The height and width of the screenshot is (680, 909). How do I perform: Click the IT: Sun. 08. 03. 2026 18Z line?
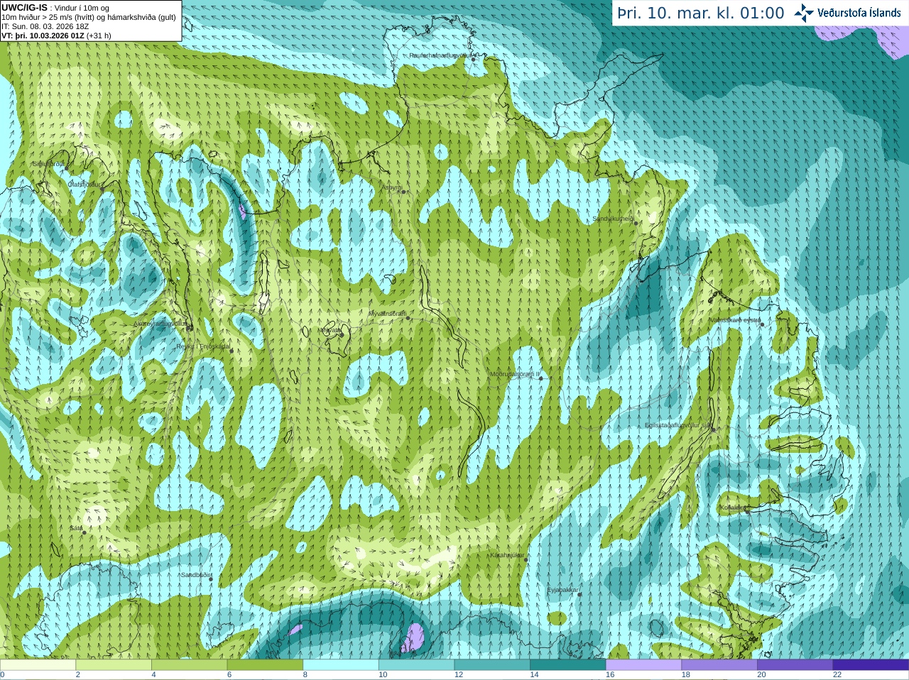tap(45, 26)
